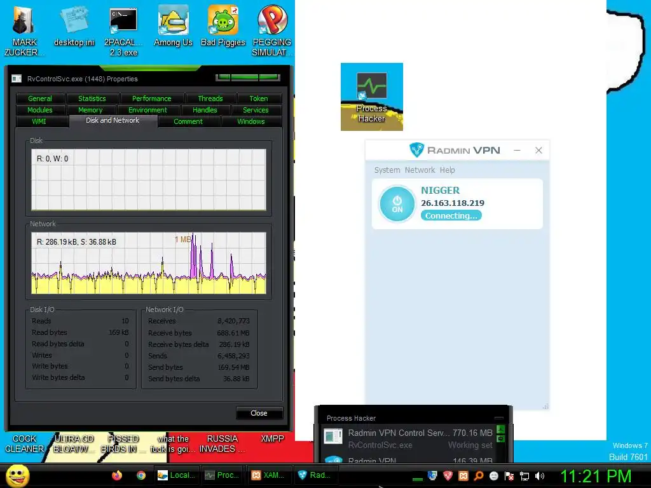
Task: Open the Help menu in Radmin VPN
Action: 447,170
